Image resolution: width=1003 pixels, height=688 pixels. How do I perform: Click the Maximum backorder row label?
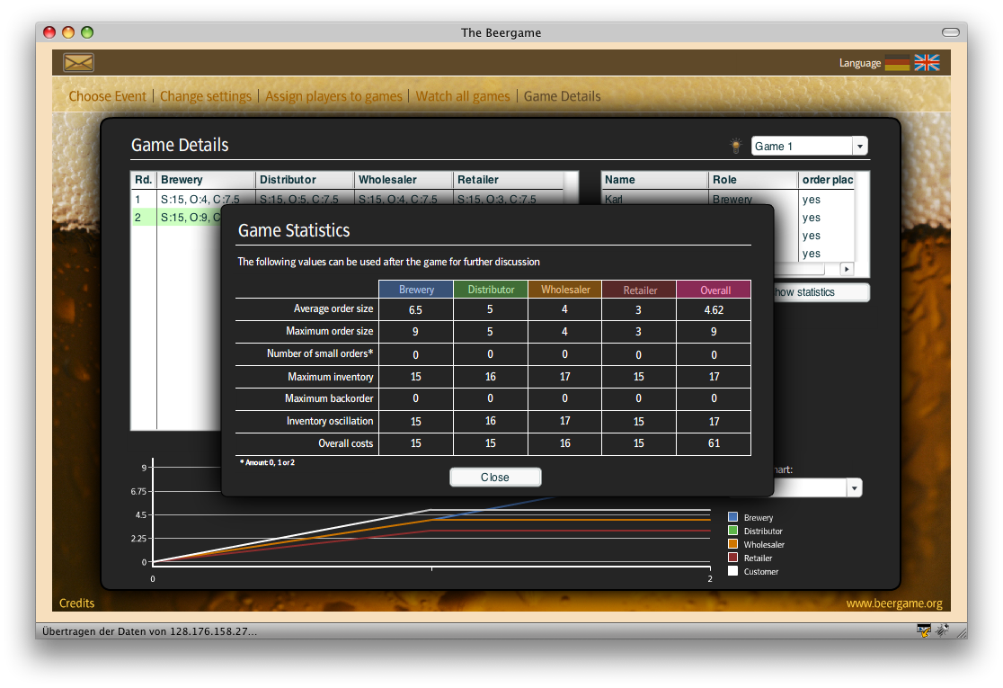click(x=329, y=398)
